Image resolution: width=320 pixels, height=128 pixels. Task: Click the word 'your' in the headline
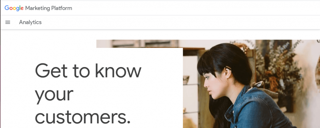click(x=54, y=94)
